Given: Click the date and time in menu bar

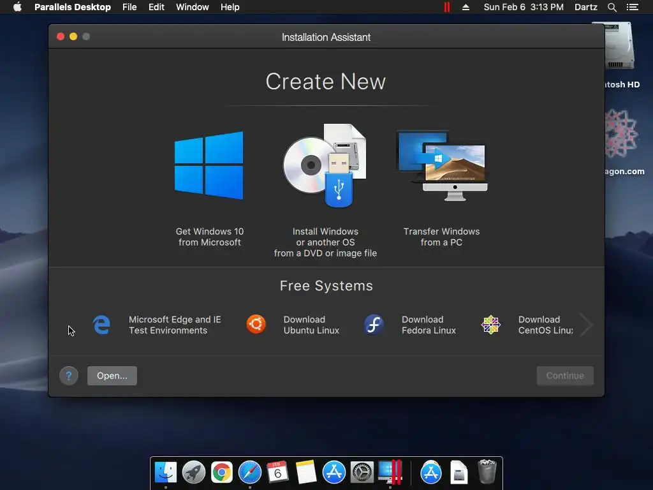Looking at the screenshot, I should (x=524, y=7).
